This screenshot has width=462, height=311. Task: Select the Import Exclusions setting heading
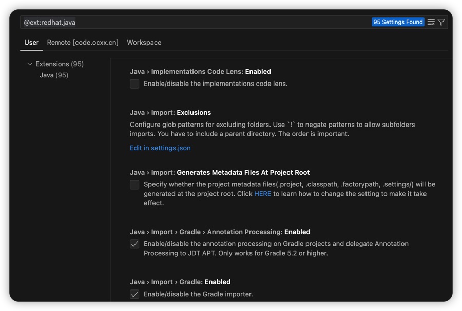pos(170,113)
